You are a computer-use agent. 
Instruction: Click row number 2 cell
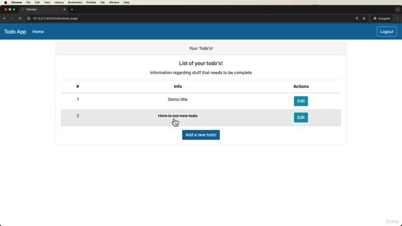78,116
